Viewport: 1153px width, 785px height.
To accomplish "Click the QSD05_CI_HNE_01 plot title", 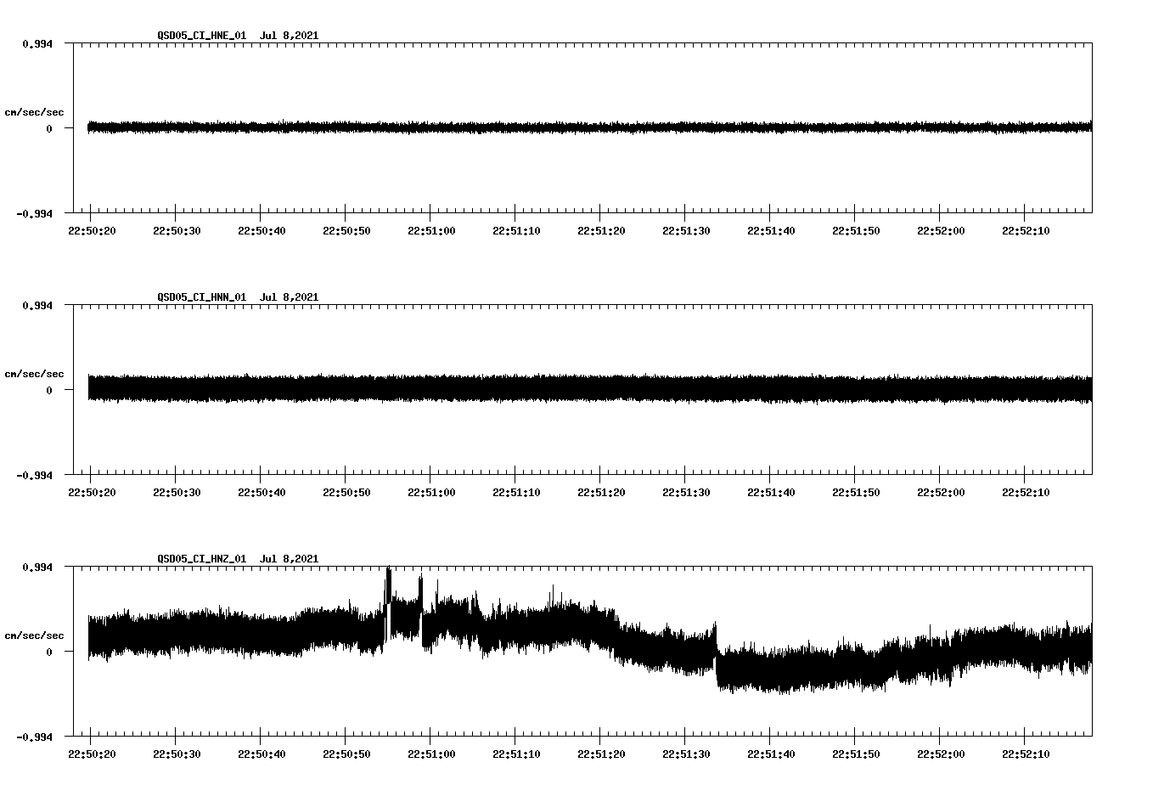I will [201, 36].
